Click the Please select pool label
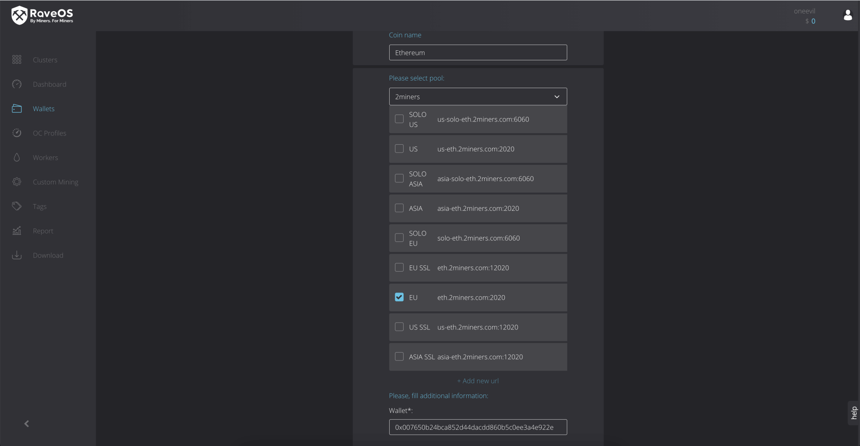Screen dimensions: 860x446 (417, 78)
